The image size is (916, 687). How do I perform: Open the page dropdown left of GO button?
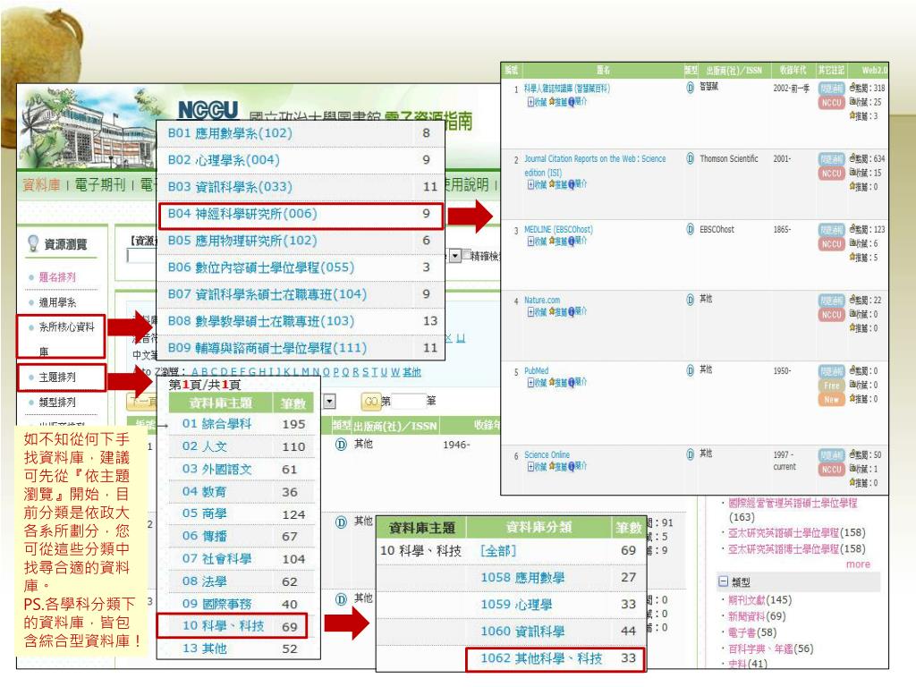(x=329, y=402)
